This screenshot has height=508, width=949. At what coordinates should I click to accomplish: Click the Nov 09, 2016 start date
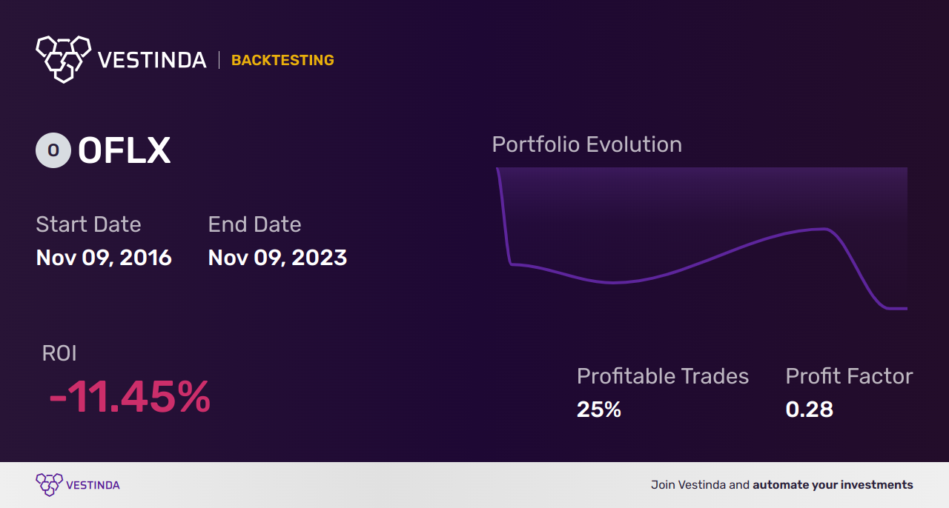(x=104, y=258)
